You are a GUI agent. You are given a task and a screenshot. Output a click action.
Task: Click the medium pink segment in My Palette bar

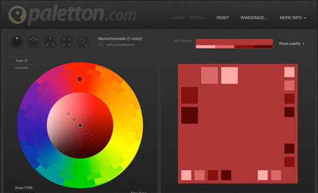point(225,47)
